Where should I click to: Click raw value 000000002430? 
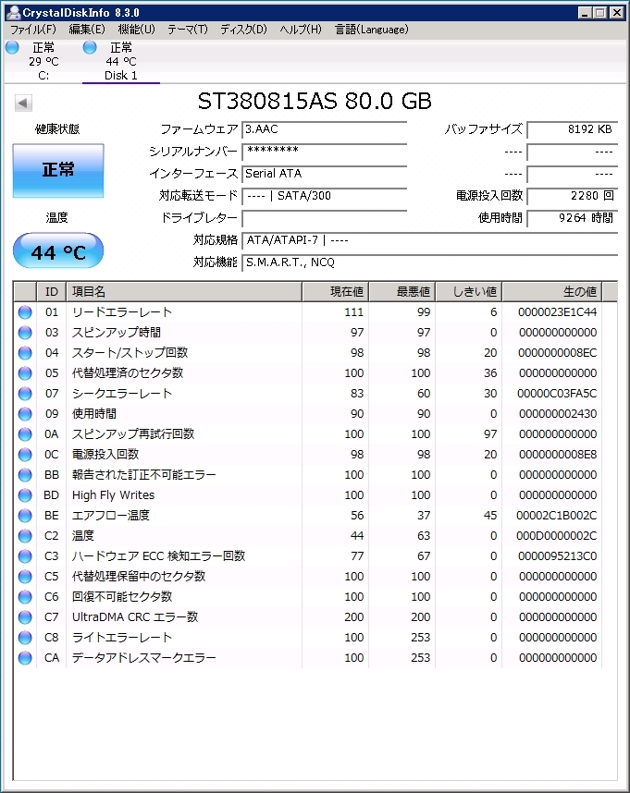coord(558,414)
